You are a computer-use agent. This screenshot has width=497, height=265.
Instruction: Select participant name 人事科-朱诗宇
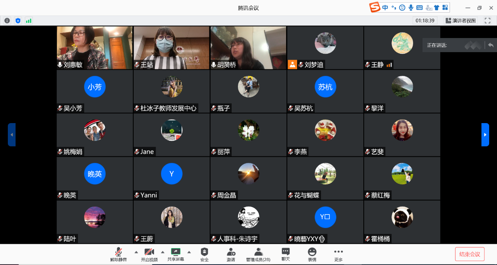[238, 239]
